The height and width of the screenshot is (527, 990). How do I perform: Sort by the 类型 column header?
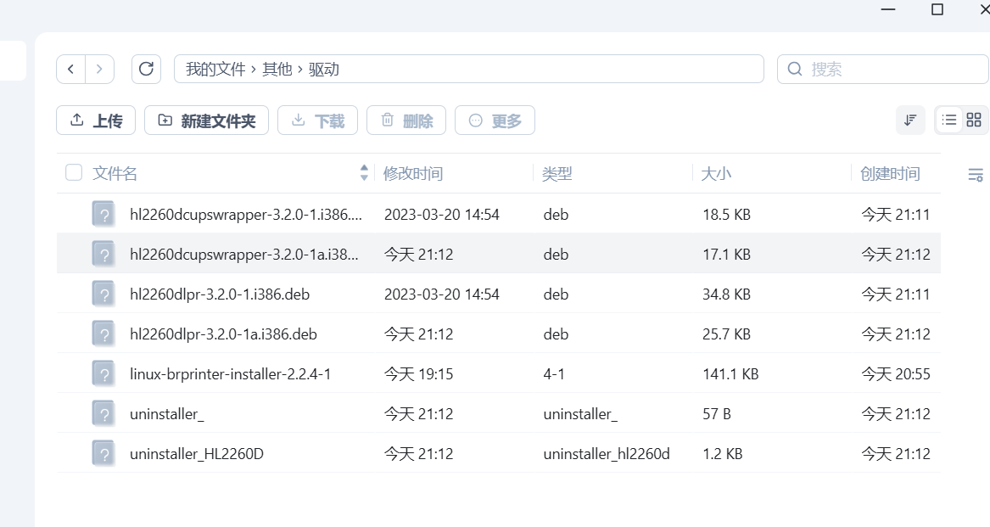point(557,174)
